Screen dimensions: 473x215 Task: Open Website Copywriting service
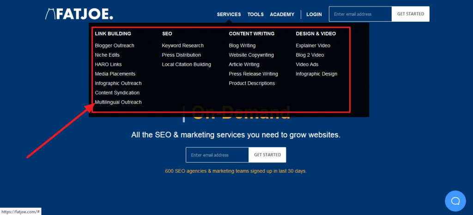point(251,55)
